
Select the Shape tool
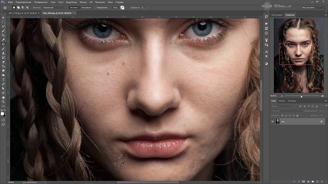[x=3, y=93]
